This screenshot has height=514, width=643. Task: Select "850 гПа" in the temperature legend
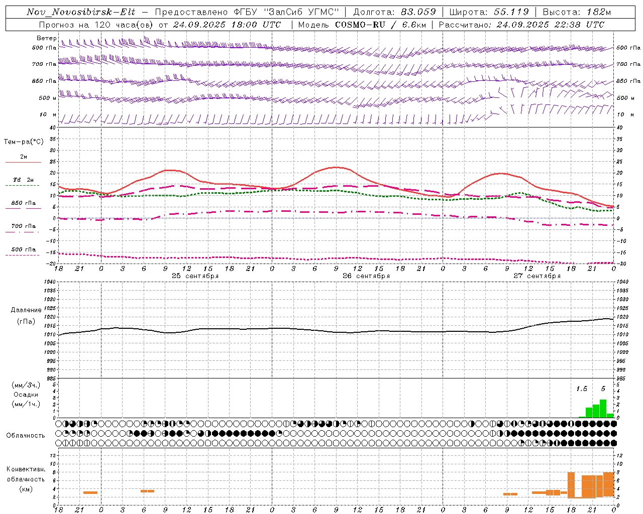point(24,203)
